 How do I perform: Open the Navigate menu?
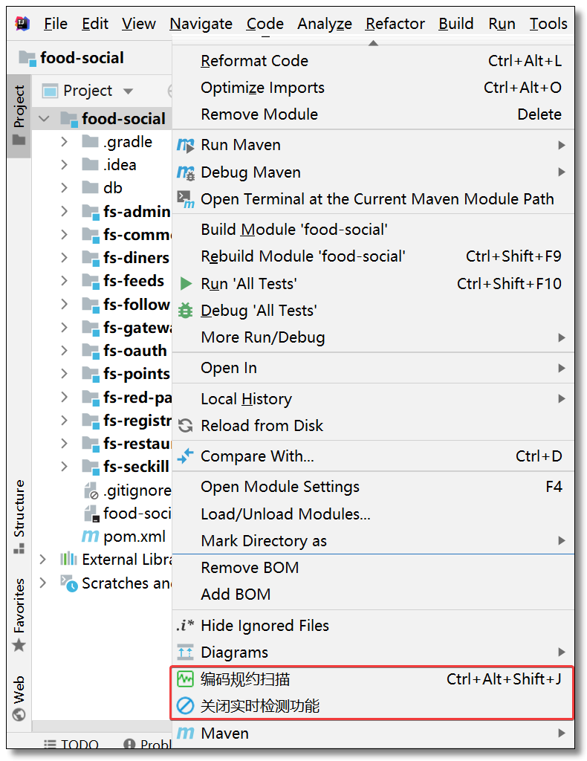[x=201, y=24]
